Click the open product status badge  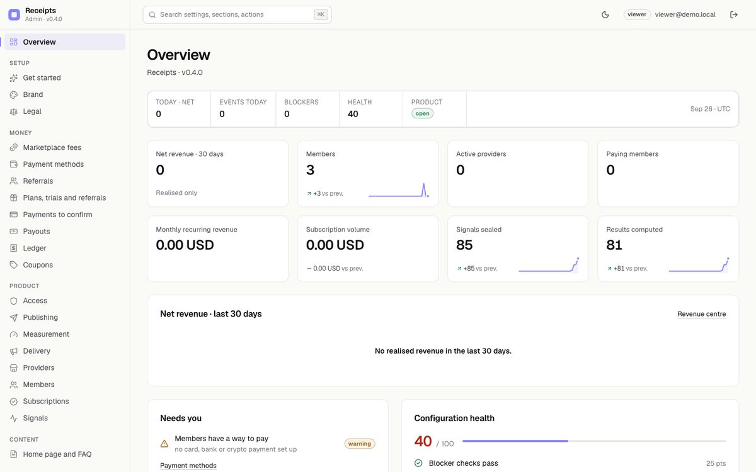pos(423,113)
